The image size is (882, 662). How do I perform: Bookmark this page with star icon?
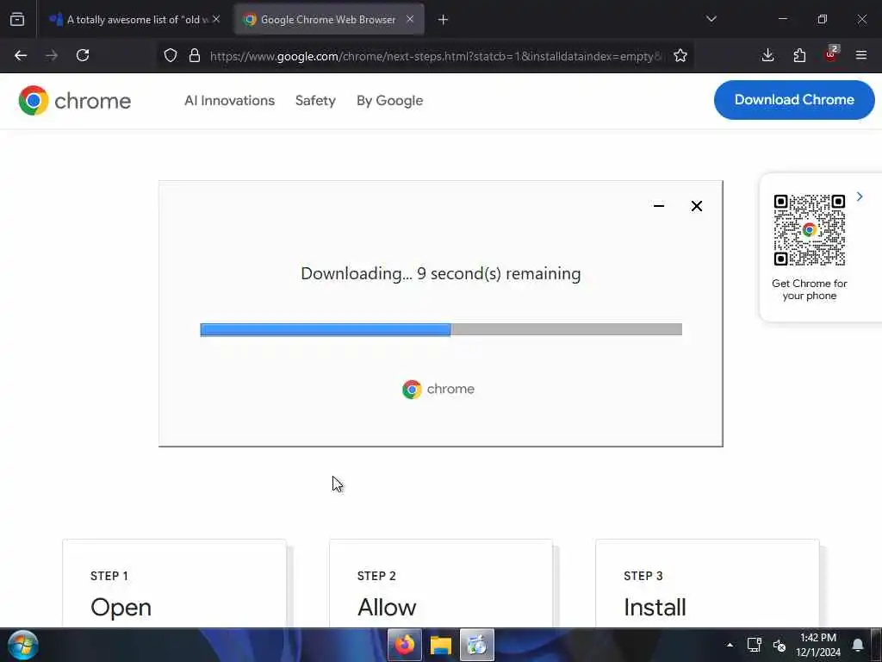pyautogui.click(x=680, y=55)
